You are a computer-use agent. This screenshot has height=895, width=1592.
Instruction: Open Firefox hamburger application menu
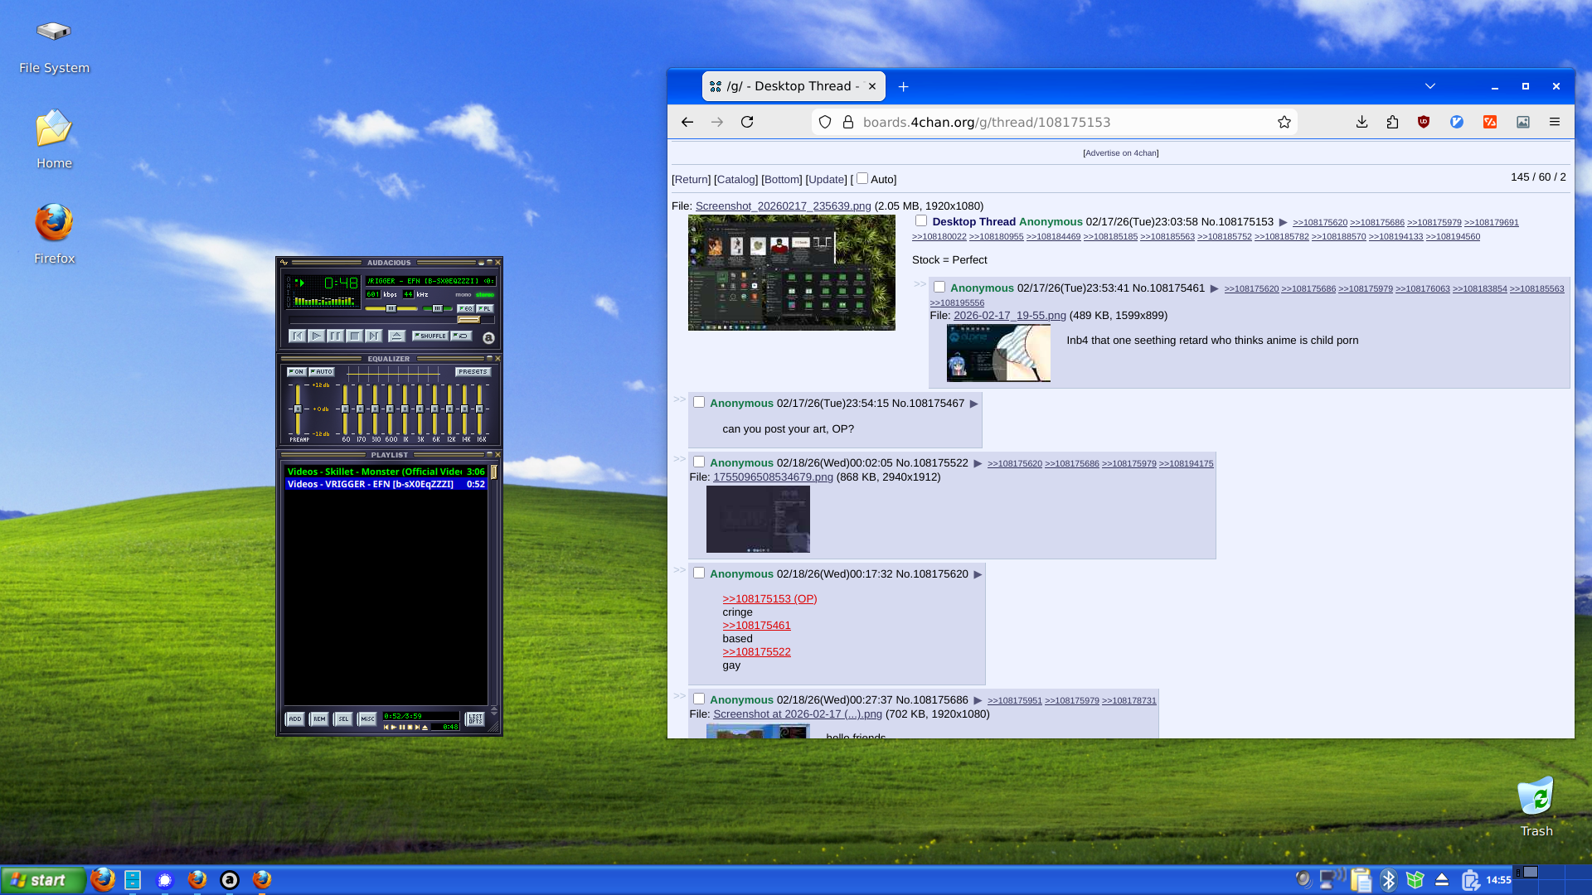tap(1555, 122)
